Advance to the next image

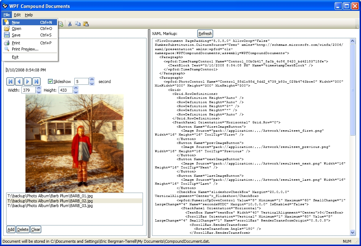[27, 82]
